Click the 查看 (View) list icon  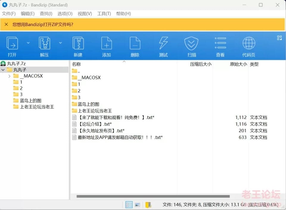220,43
